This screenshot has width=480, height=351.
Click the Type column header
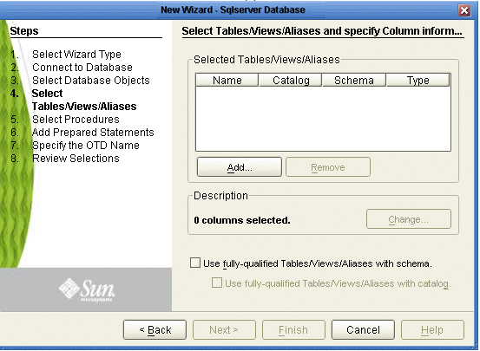pos(418,80)
